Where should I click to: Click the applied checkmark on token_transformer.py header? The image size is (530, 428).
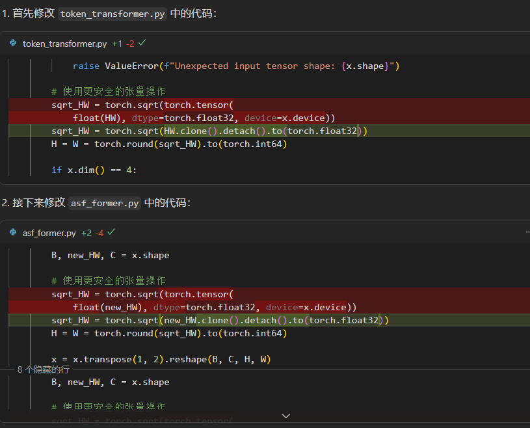pyautogui.click(x=142, y=43)
